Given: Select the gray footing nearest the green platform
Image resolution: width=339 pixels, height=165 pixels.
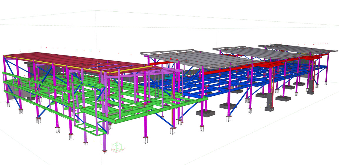Looking at the screenshot, I should tap(206, 113).
